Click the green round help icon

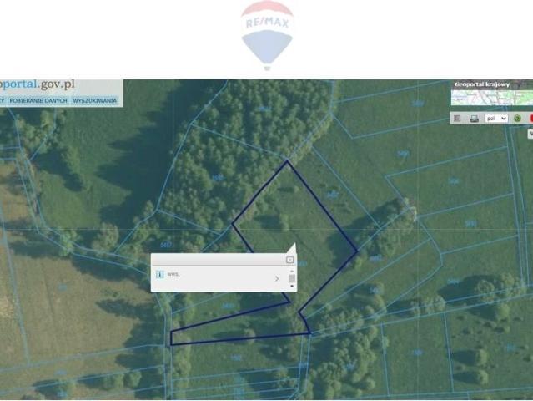coord(517,119)
